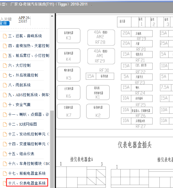Click the K6 relay box in diagram
173x188 pixels.
coord(69,93)
